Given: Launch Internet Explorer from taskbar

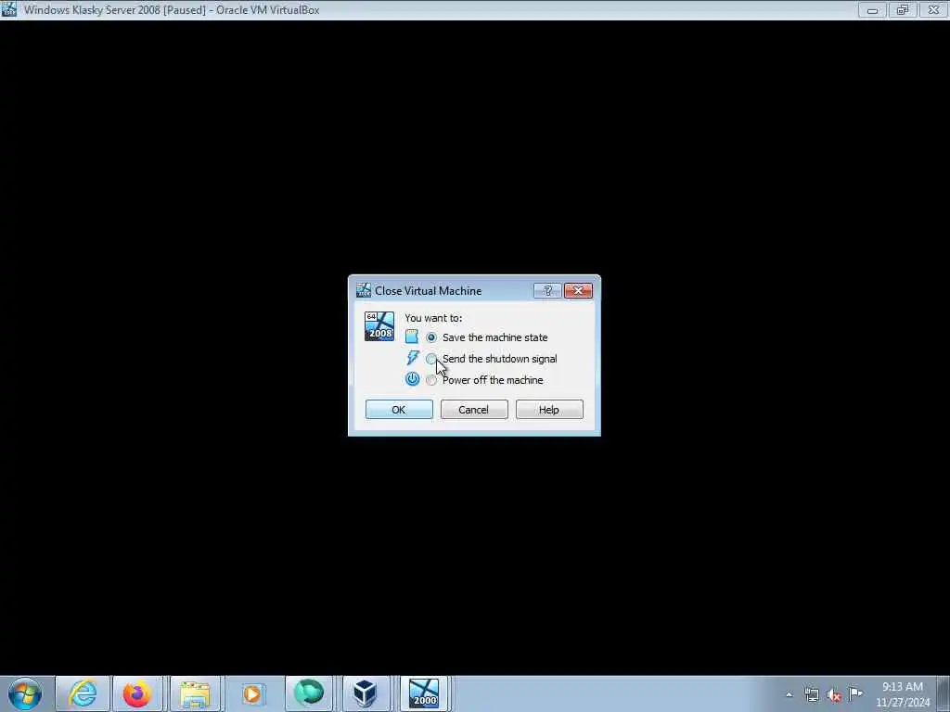Looking at the screenshot, I should tap(83, 693).
